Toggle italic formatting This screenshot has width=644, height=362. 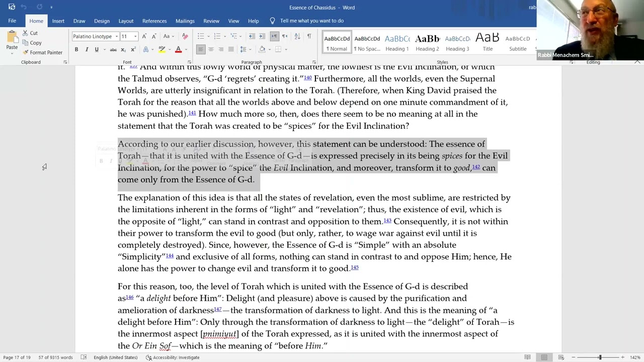pyautogui.click(x=87, y=49)
